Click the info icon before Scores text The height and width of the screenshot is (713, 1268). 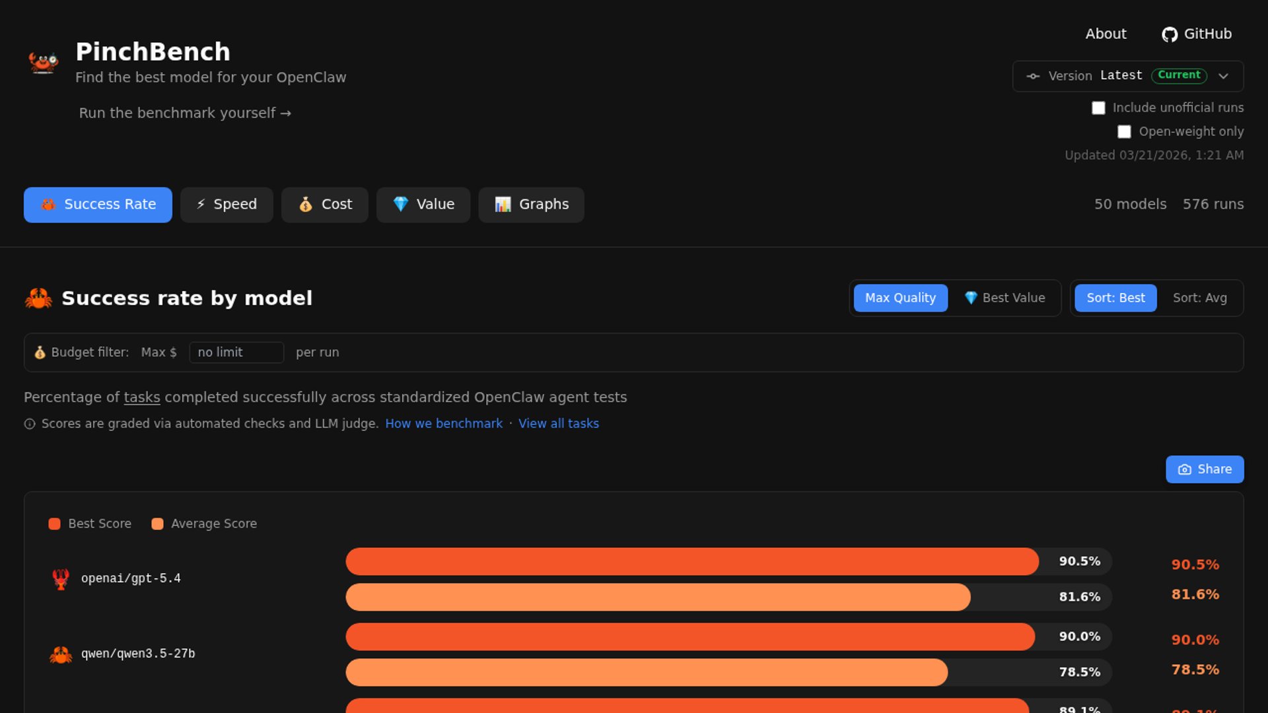[x=30, y=424]
